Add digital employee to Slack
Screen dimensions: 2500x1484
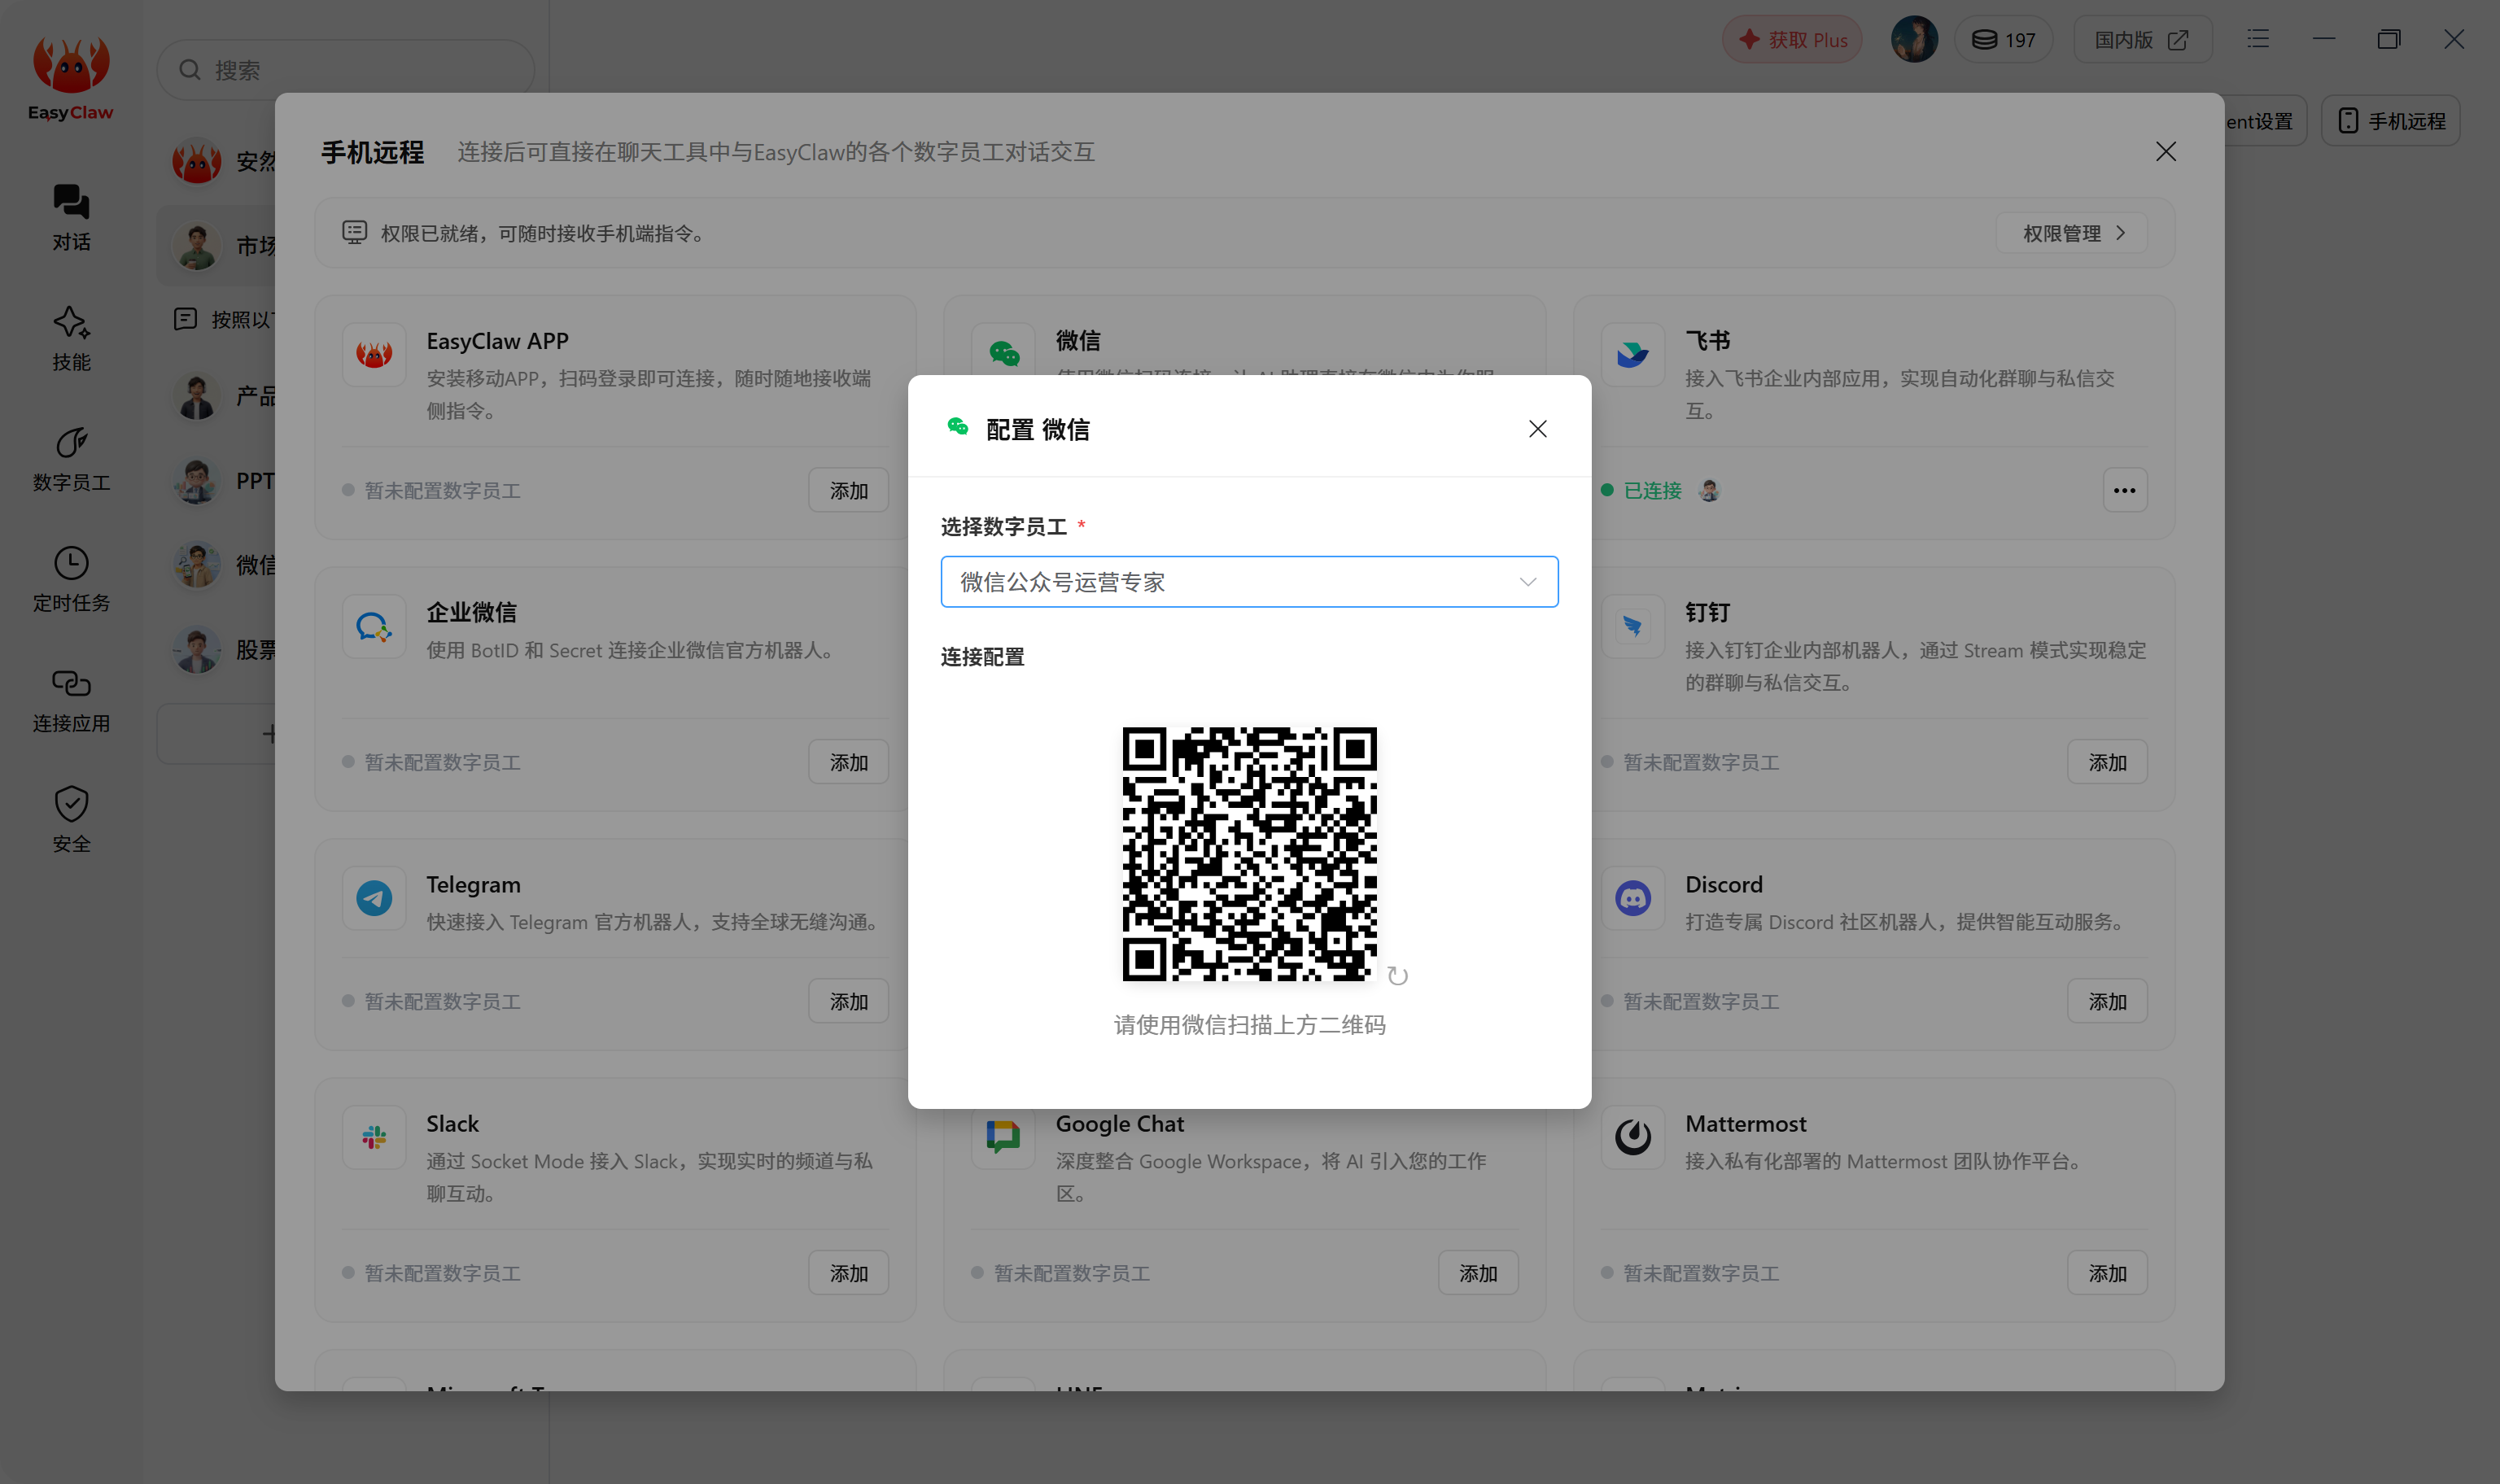[848, 1273]
